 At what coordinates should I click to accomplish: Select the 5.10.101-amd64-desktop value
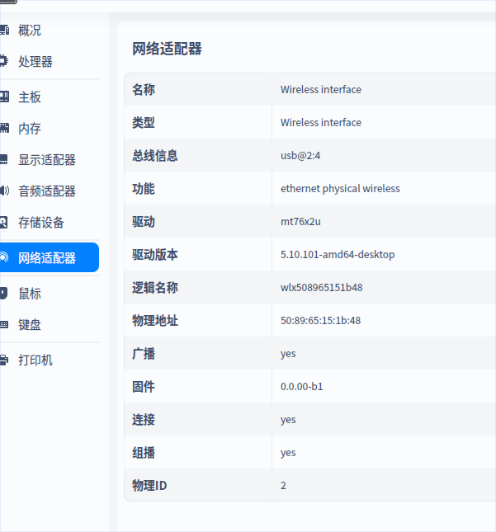338,255
